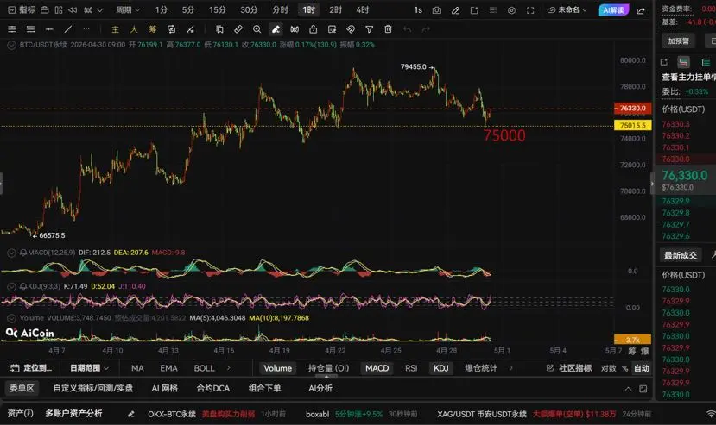Click the toolbox icon next to 指标
The height and width of the screenshot is (425, 716).
[45, 9]
